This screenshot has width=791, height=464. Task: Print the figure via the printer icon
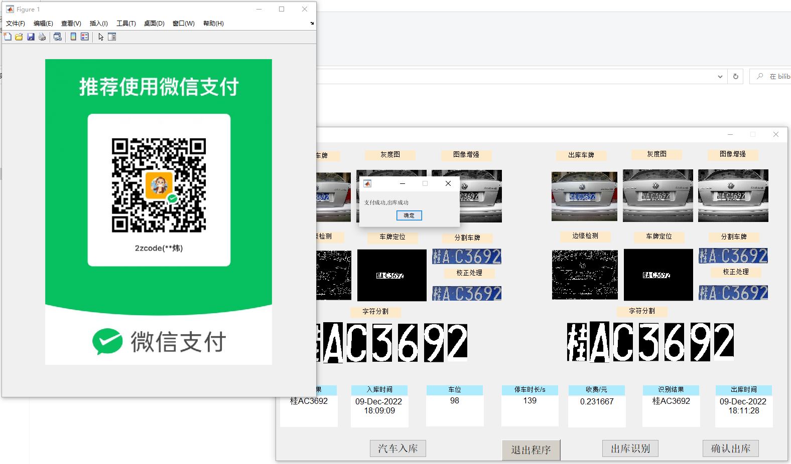[42, 37]
